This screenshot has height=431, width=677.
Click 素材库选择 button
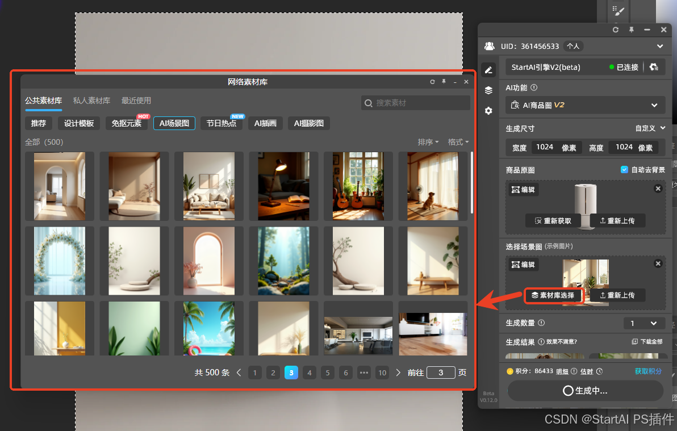pyautogui.click(x=553, y=295)
